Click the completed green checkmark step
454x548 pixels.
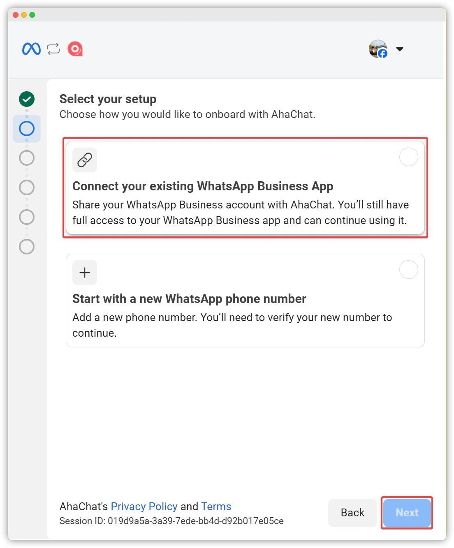(27, 99)
